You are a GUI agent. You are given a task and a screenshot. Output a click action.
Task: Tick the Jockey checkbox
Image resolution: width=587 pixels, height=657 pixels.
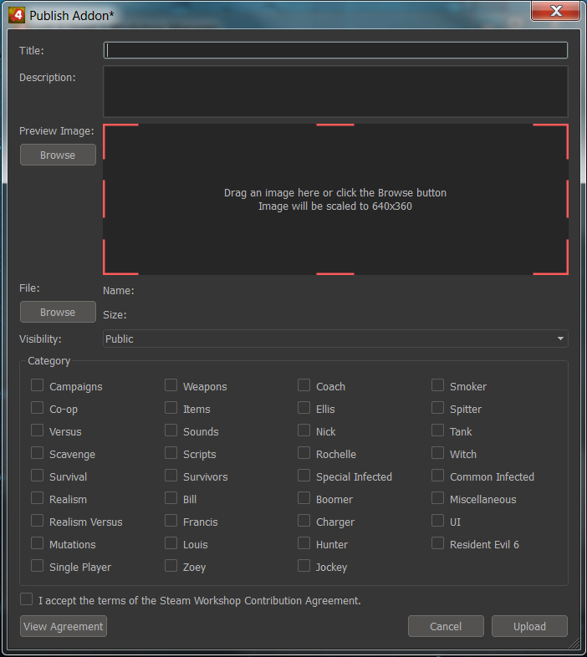click(x=304, y=566)
